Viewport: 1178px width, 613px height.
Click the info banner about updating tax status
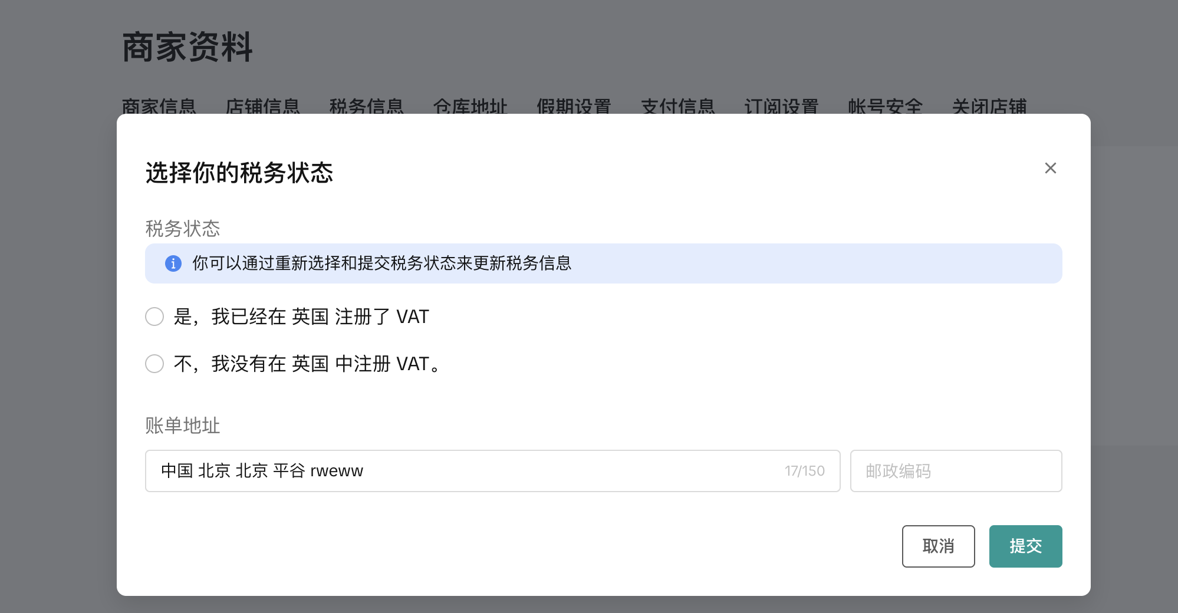click(x=603, y=263)
